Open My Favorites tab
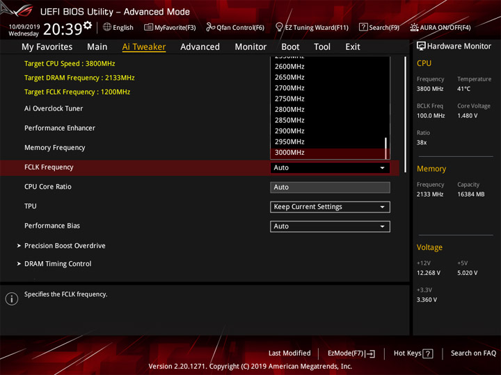Image resolution: width=501 pixels, height=375 pixels. (47, 47)
